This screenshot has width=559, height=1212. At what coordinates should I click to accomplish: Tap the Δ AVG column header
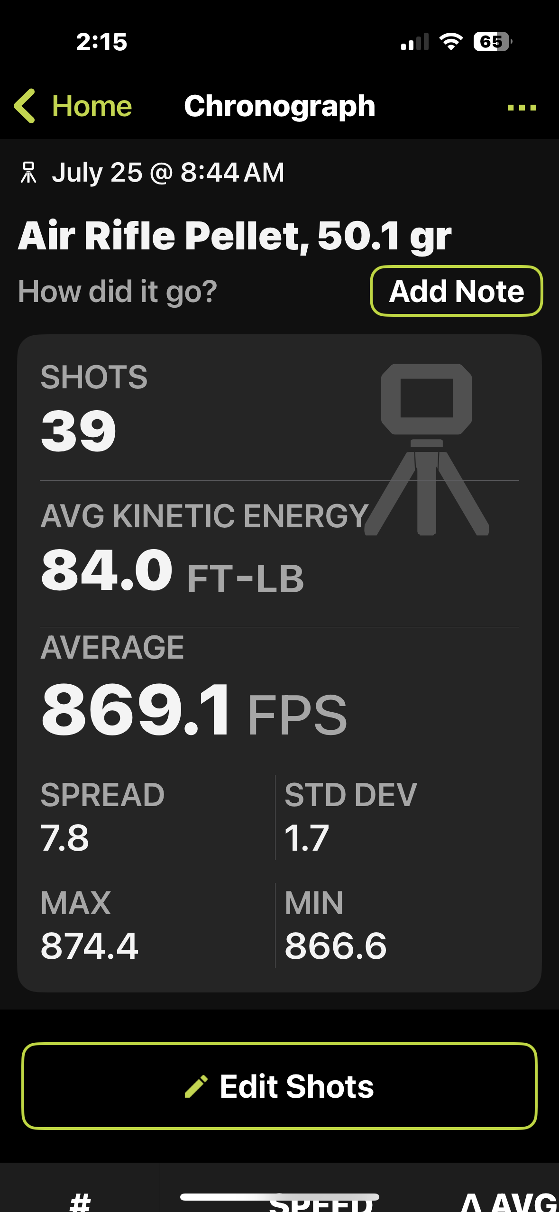[509, 1202]
